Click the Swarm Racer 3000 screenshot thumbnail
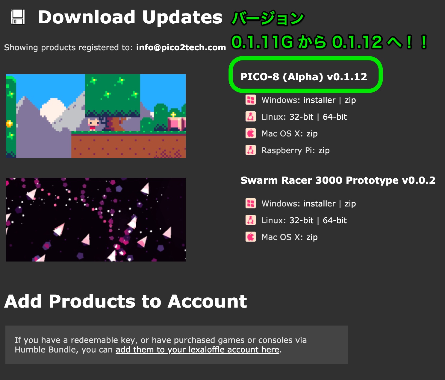 tap(96, 220)
